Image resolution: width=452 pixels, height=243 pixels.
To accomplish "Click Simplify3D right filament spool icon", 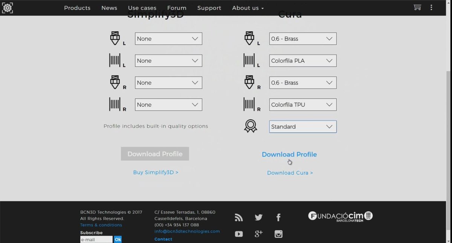I will (x=115, y=104).
